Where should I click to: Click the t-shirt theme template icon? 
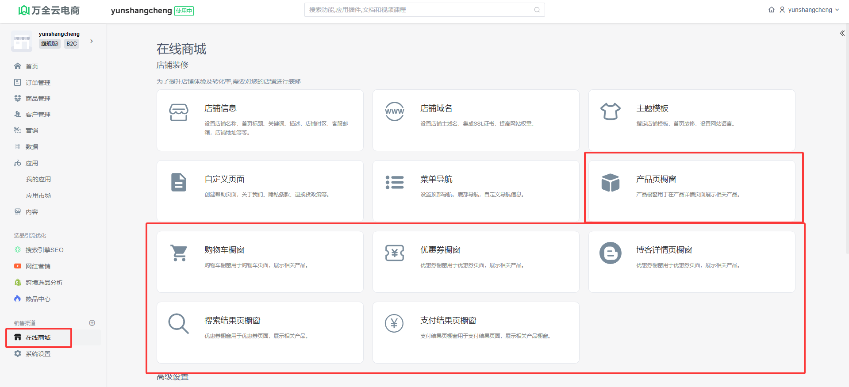(x=610, y=111)
